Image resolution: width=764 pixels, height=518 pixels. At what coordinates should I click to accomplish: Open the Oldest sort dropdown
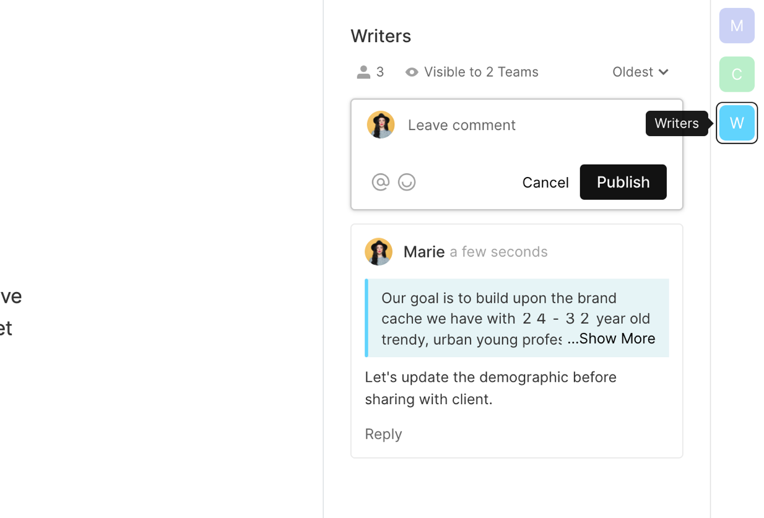640,72
